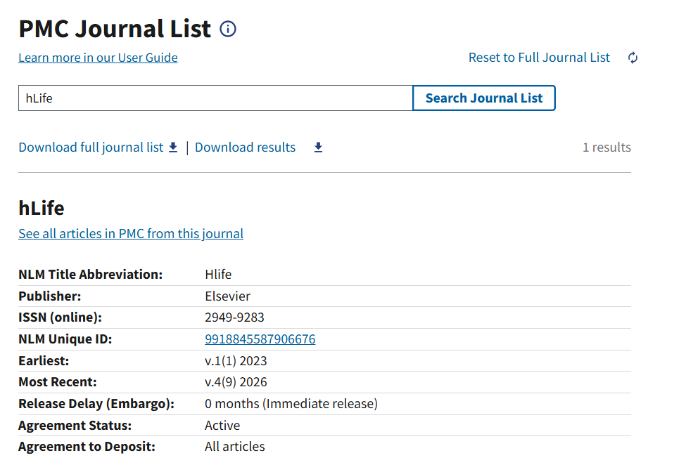
Task: Click the 'Elsevier' publisher value
Action: (x=227, y=296)
